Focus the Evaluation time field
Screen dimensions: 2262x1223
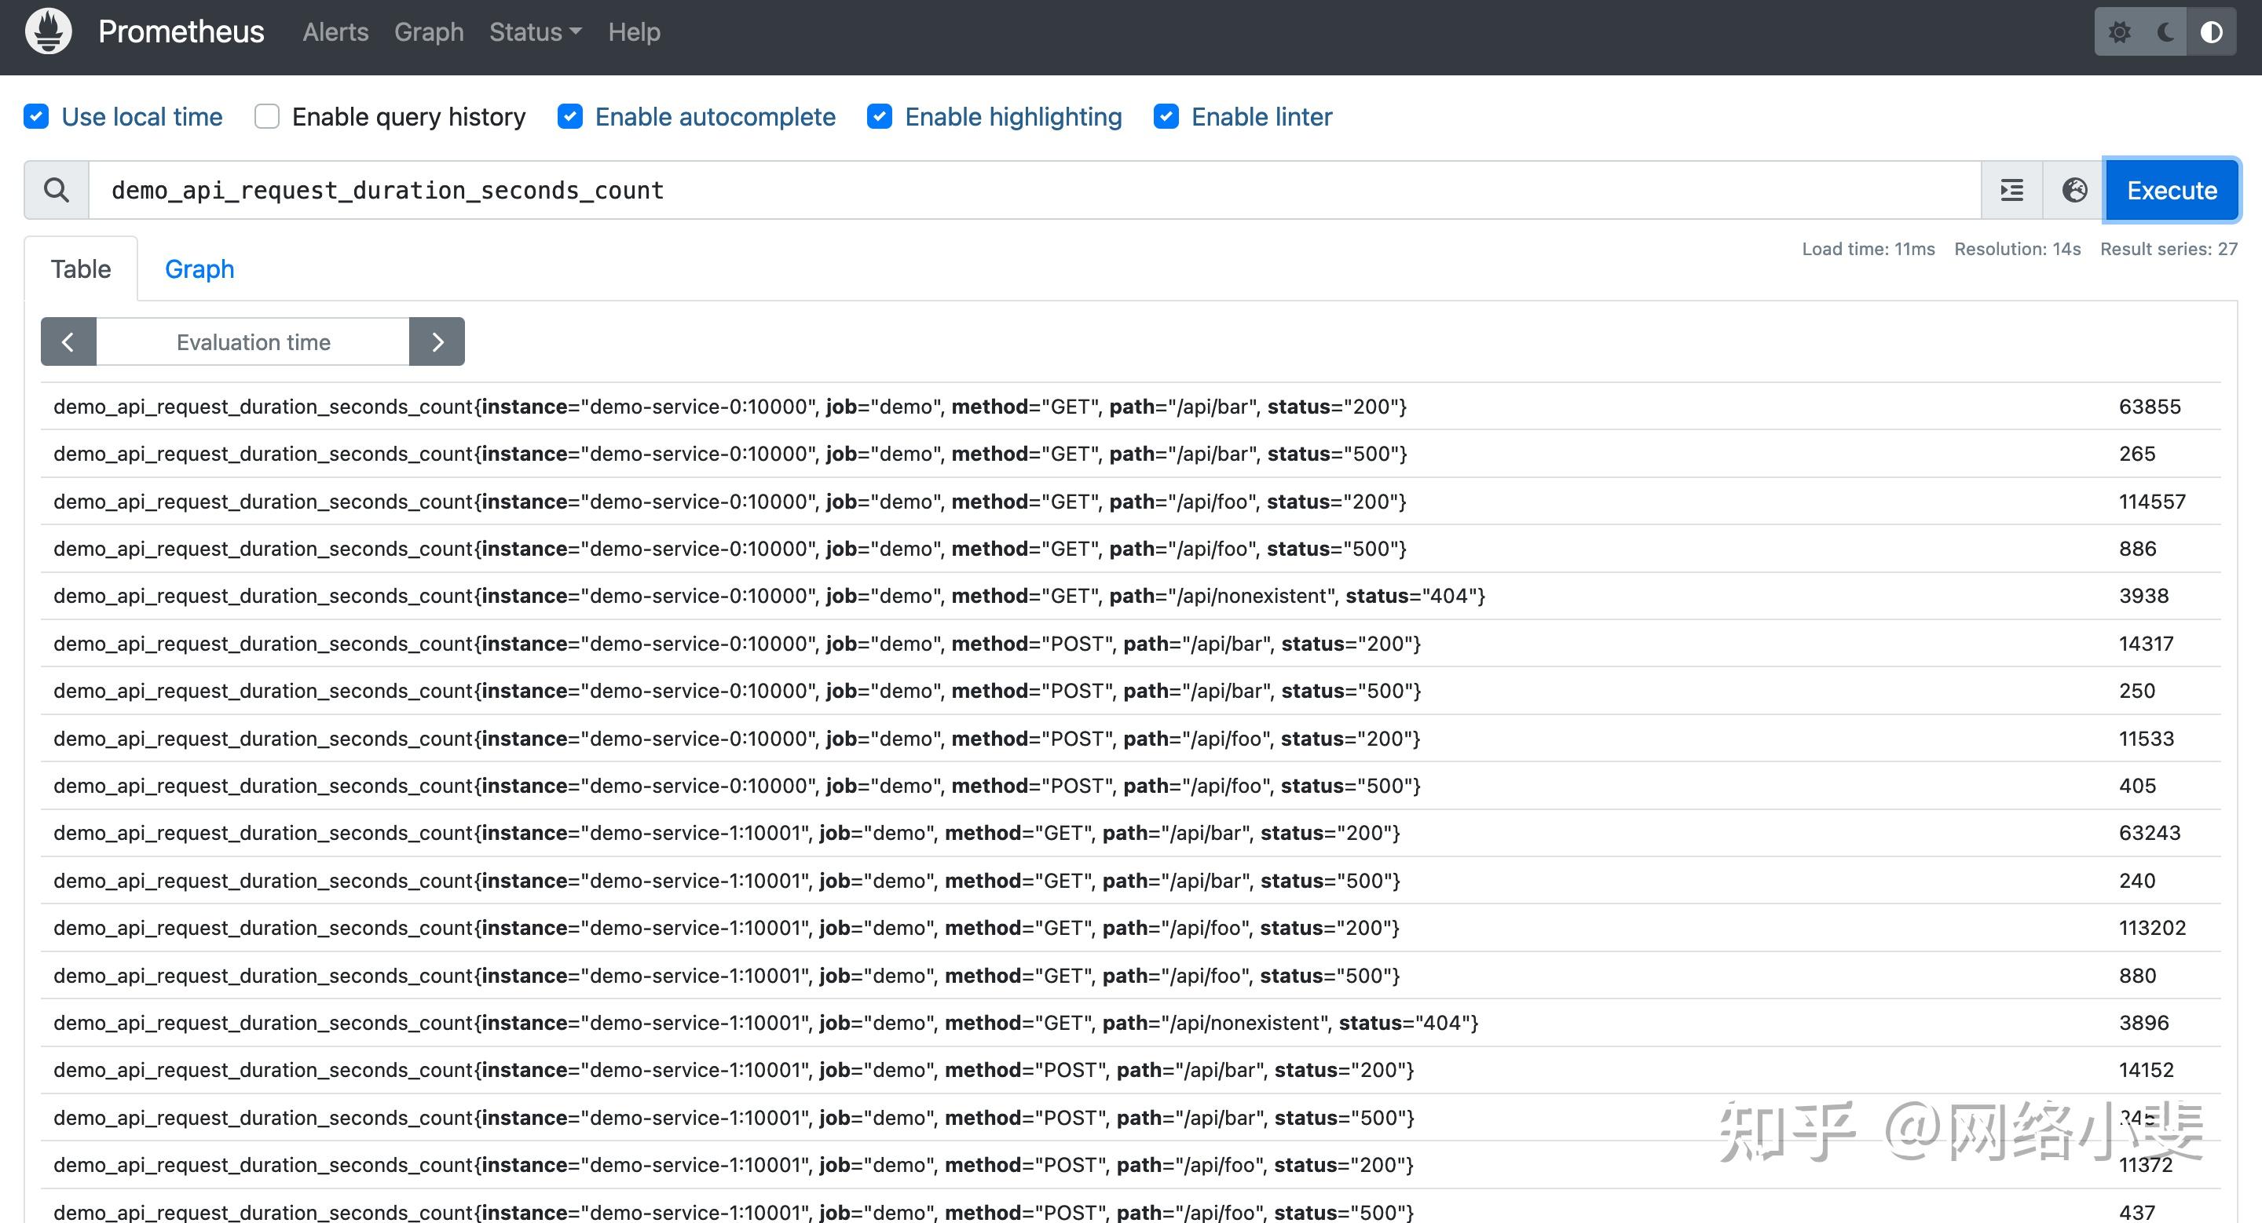coord(253,341)
